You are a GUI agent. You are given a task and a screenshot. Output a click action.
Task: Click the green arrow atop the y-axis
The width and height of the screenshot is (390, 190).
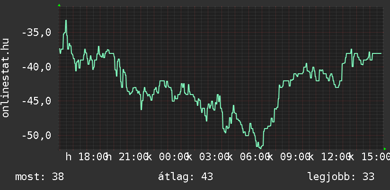click(59, 5)
